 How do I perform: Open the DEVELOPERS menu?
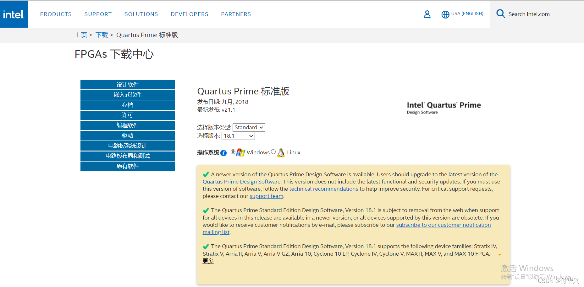click(x=190, y=14)
